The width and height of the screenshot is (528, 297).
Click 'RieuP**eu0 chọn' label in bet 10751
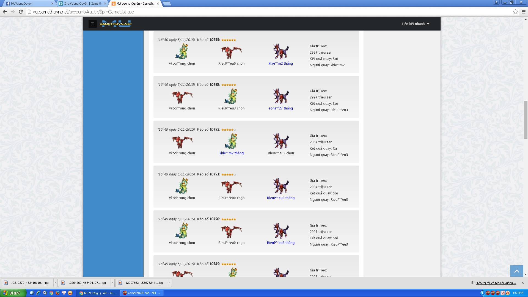tap(231, 198)
